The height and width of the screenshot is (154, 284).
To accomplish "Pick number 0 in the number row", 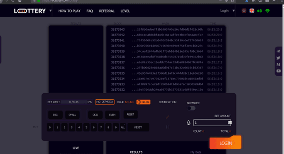I will 50,127.
